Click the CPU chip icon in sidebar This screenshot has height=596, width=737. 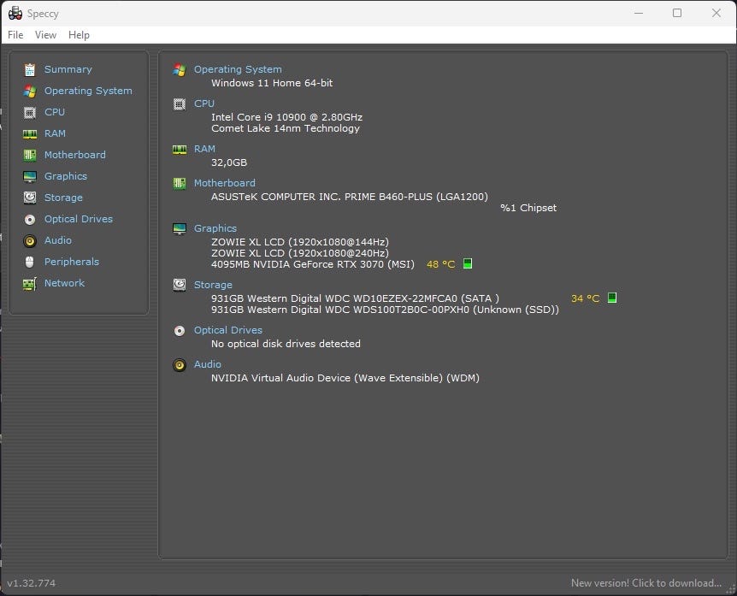coord(30,112)
